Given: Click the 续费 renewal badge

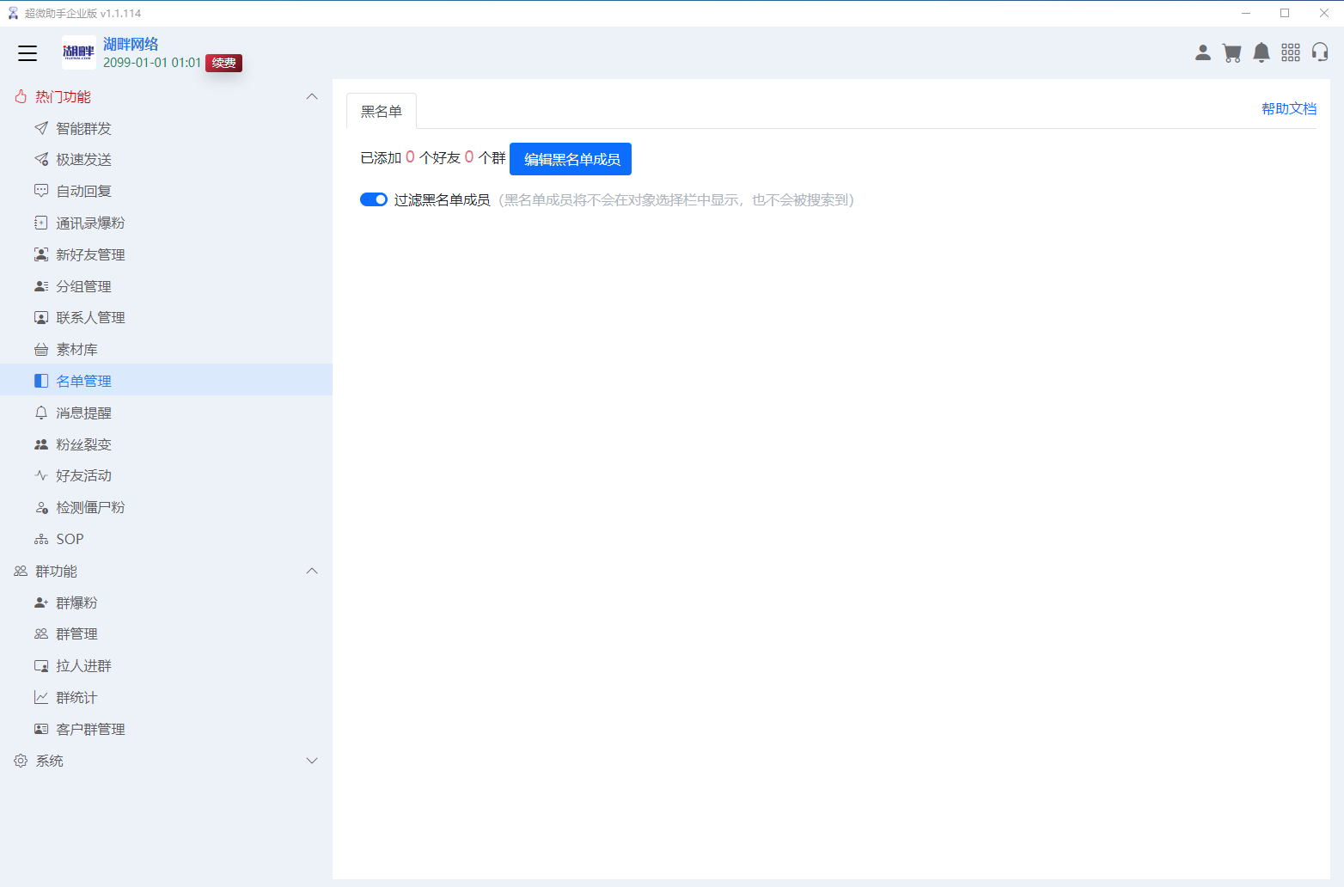Looking at the screenshot, I should point(223,63).
